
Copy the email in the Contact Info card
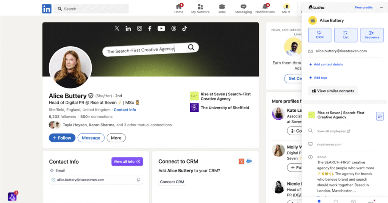[139, 180]
